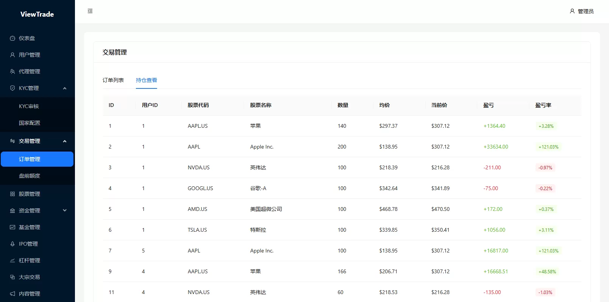This screenshot has height=302, width=609.
Task: Click the 交易管理 swap arrows icon
Action: tap(12, 141)
